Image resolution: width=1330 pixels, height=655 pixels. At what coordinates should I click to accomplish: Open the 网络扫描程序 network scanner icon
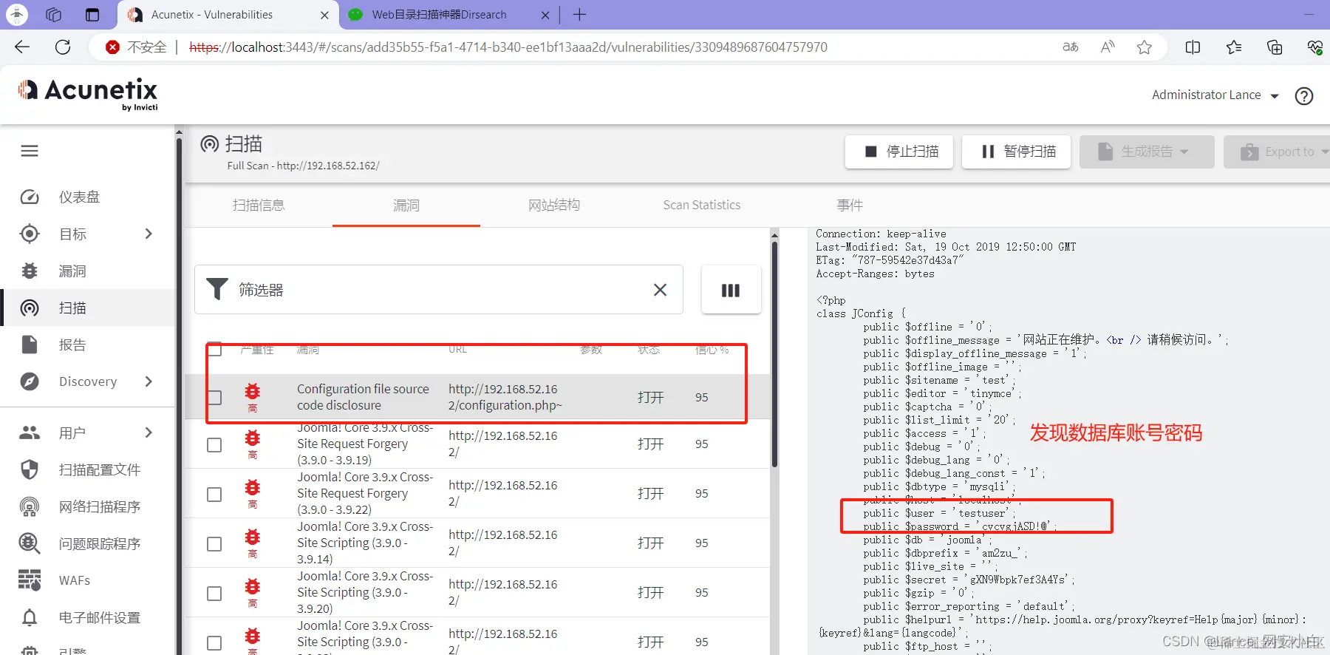[x=30, y=506]
